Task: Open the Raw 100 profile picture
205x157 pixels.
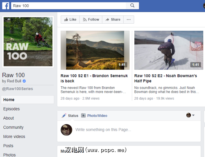Action: tap(28, 41)
